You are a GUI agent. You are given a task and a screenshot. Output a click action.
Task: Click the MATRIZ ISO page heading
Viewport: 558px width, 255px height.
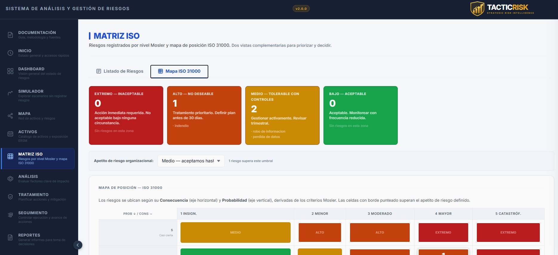tap(117, 36)
